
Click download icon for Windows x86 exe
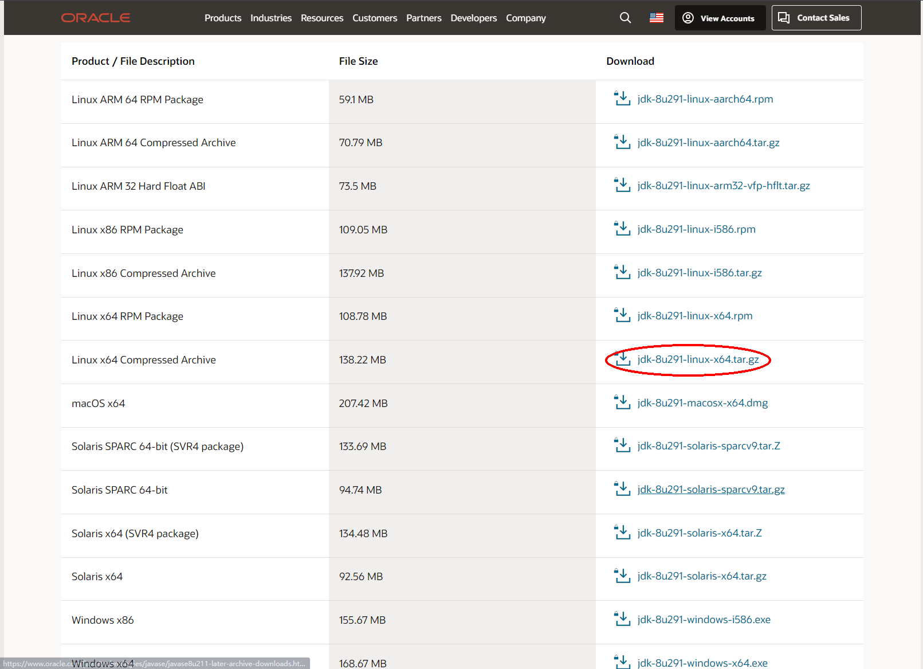pyautogui.click(x=622, y=619)
